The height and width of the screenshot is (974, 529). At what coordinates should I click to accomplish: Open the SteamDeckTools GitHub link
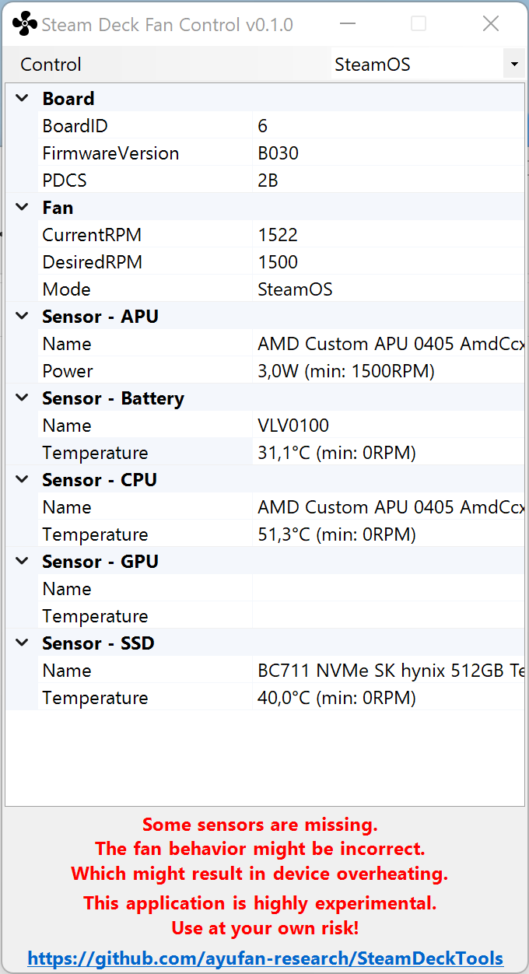265,958
